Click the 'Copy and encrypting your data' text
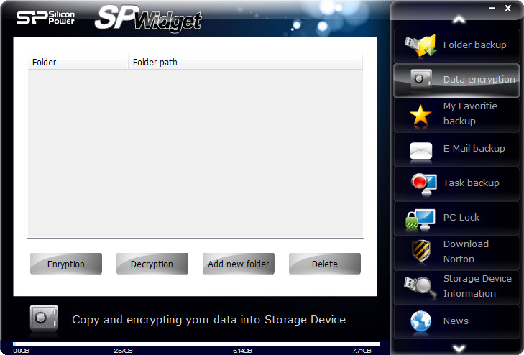This screenshot has width=524, height=355. (x=208, y=320)
